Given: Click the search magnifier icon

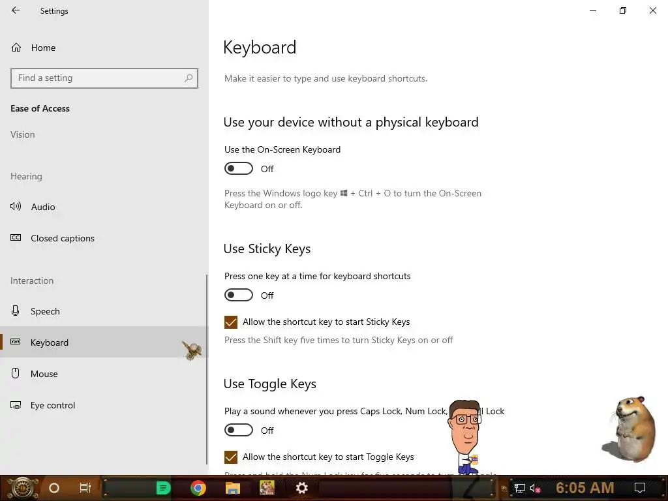Looking at the screenshot, I should (x=189, y=78).
